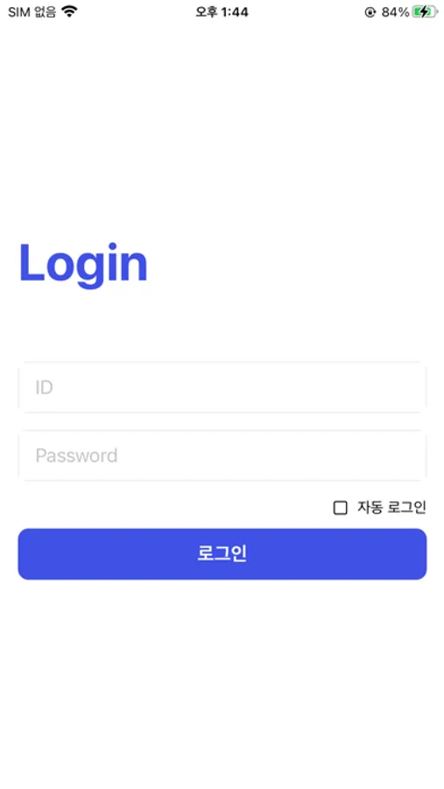Click the Password placeholder text
Viewport: 444px width, 789px height.
76,455
